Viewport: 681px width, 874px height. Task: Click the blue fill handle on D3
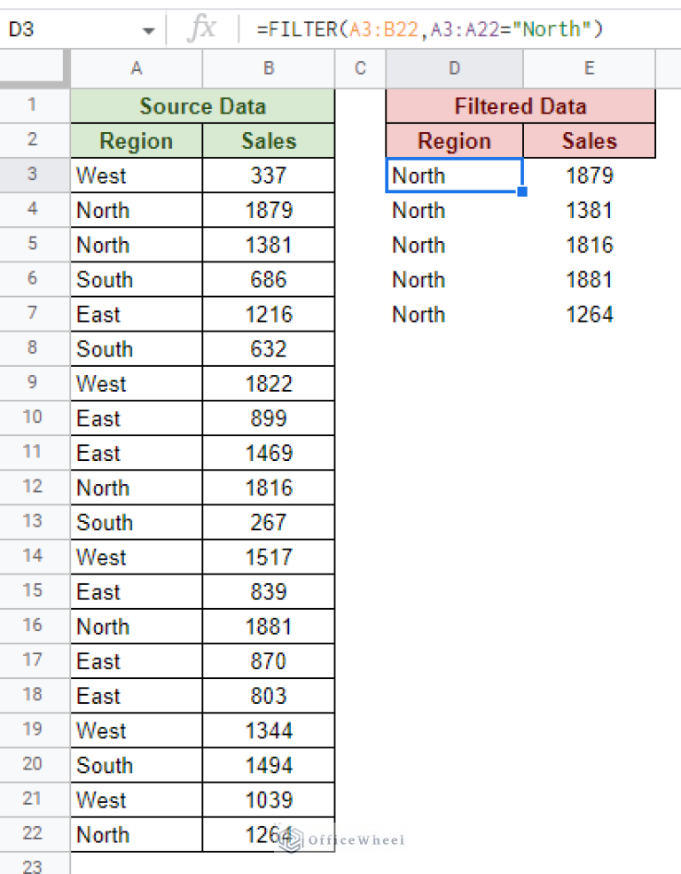[522, 191]
